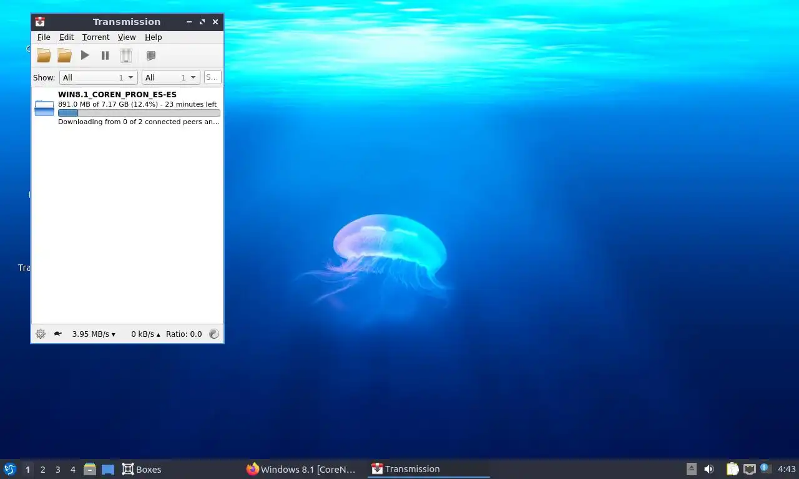Image resolution: width=799 pixels, height=479 pixels.
Task: Open torrent properties icon in toolbar
Action: (150, 56)
